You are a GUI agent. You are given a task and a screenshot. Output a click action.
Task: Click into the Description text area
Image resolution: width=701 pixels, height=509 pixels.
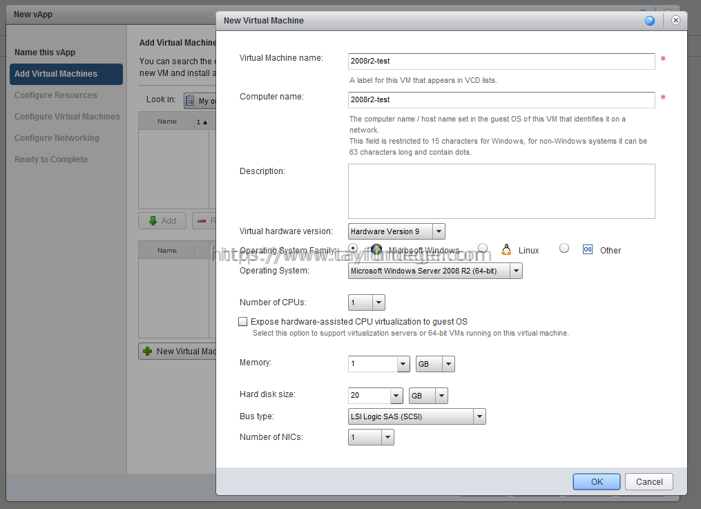pos(501,191)
